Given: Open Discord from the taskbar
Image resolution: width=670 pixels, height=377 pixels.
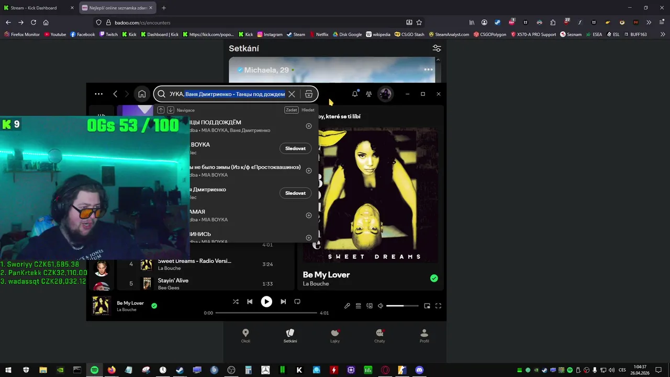Looking at the screenshot, I should point(419,370).
